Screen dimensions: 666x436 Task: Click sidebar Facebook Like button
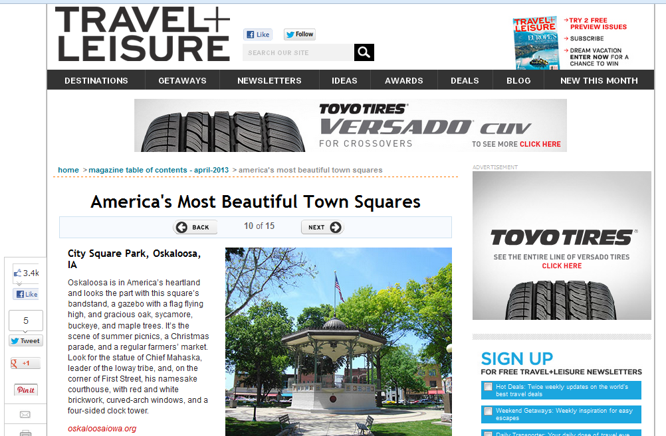point(26,295)
